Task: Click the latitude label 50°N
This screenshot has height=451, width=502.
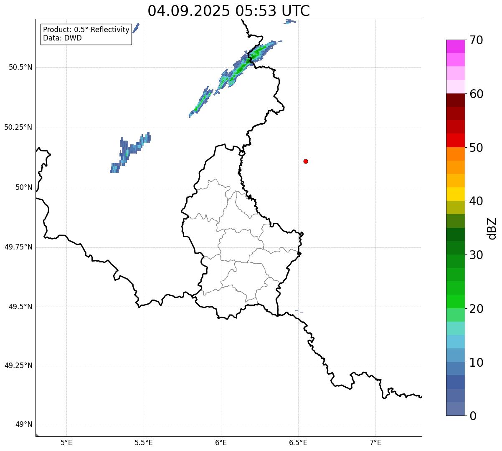Action: coord(24,188)
